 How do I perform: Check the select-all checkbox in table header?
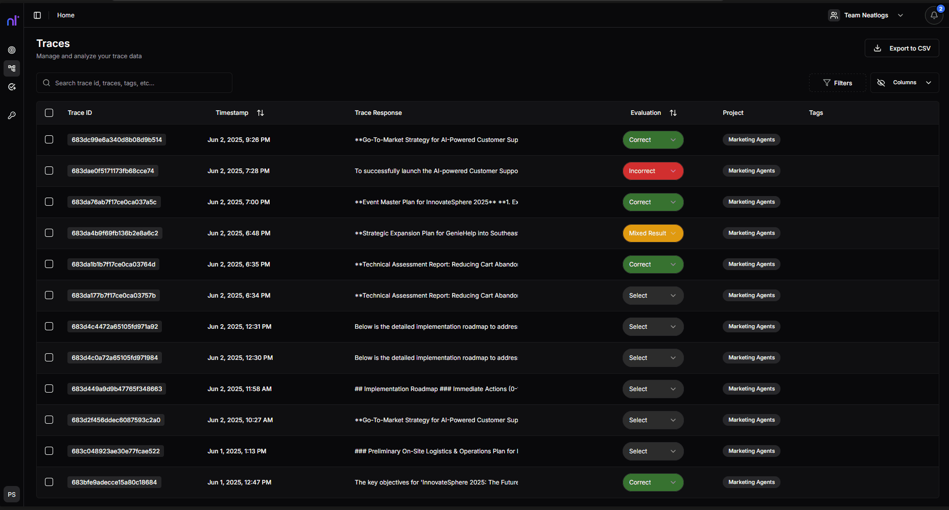click(49, 113)
